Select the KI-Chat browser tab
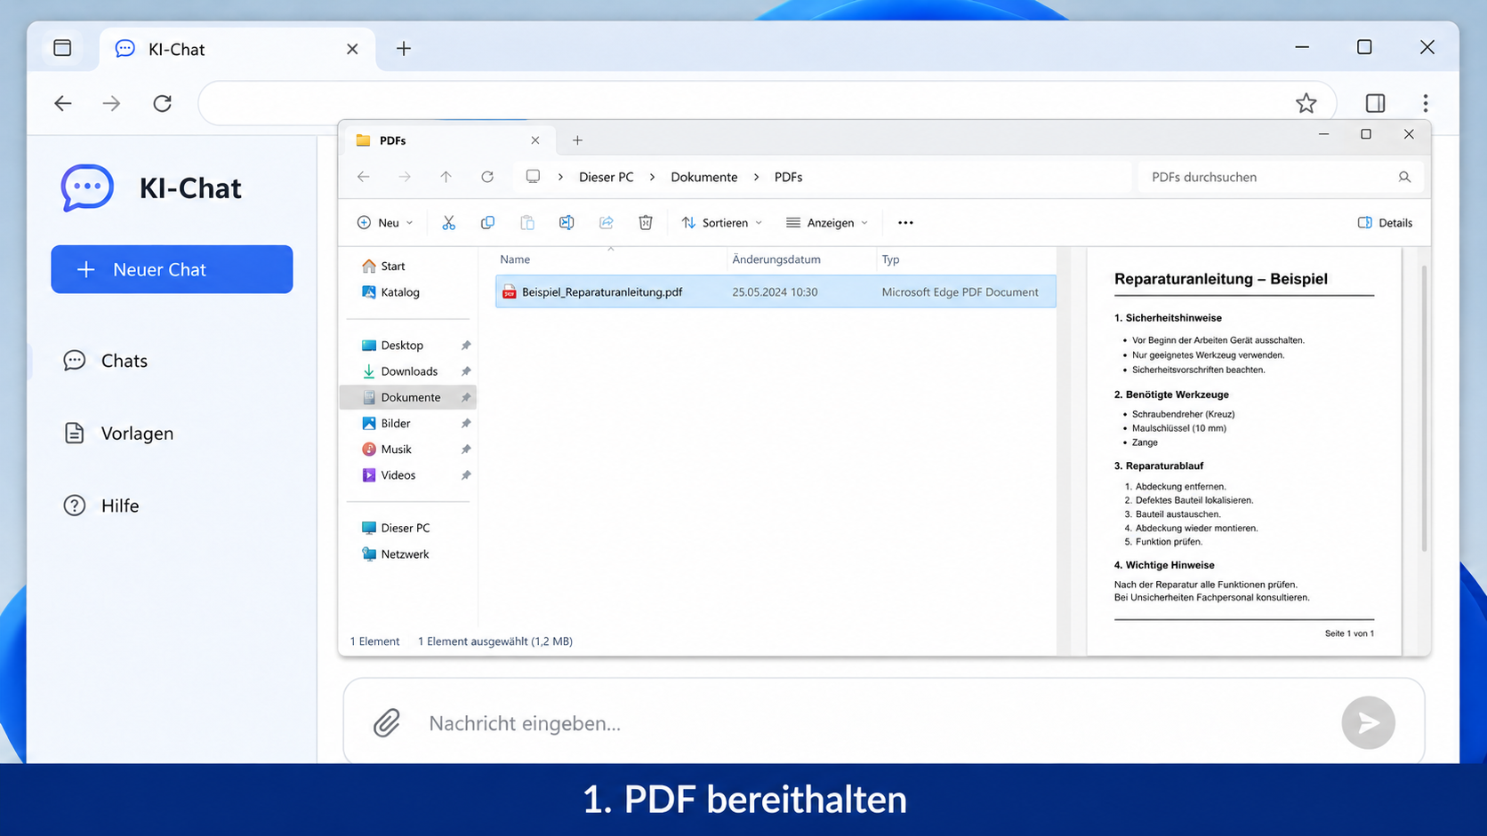1487x836 pixels. 236,49
